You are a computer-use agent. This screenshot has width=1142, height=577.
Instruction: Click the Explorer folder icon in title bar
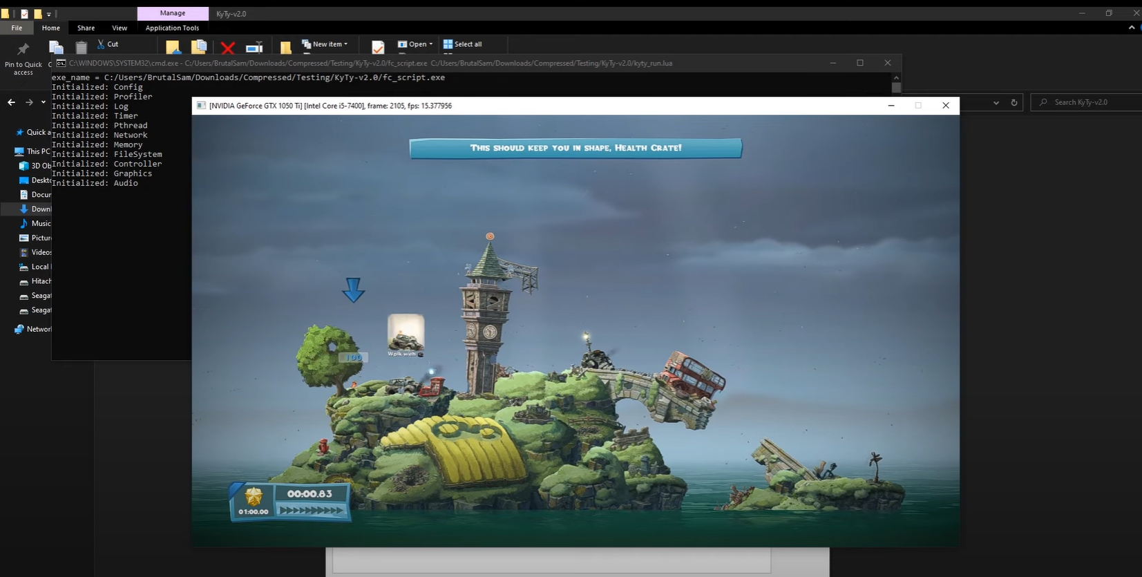(5, 13)
